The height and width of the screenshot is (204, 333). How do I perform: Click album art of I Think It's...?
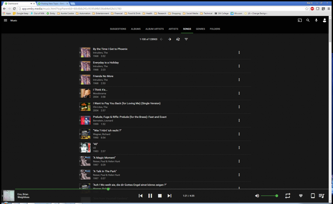point(85,93)
